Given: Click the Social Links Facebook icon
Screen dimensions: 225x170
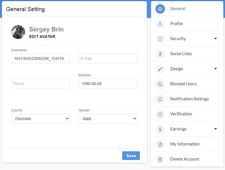Looking at the screenshot, I should 160,54.
